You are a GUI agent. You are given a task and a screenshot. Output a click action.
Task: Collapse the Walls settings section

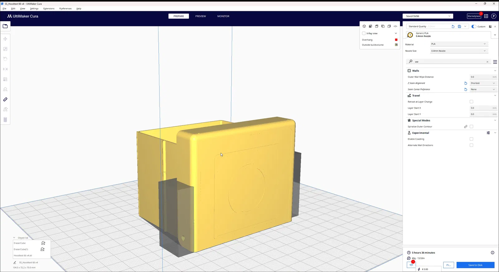[x=495, y=71]
